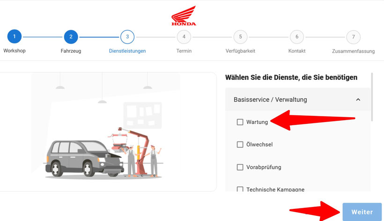Image resolution: width=384 pixels, height=221 pixels.
Task: Jump to step 5 Verfügbarkeit circle
Action: tap(241, 36)
